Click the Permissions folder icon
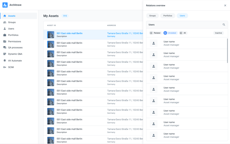 (5, 41)
